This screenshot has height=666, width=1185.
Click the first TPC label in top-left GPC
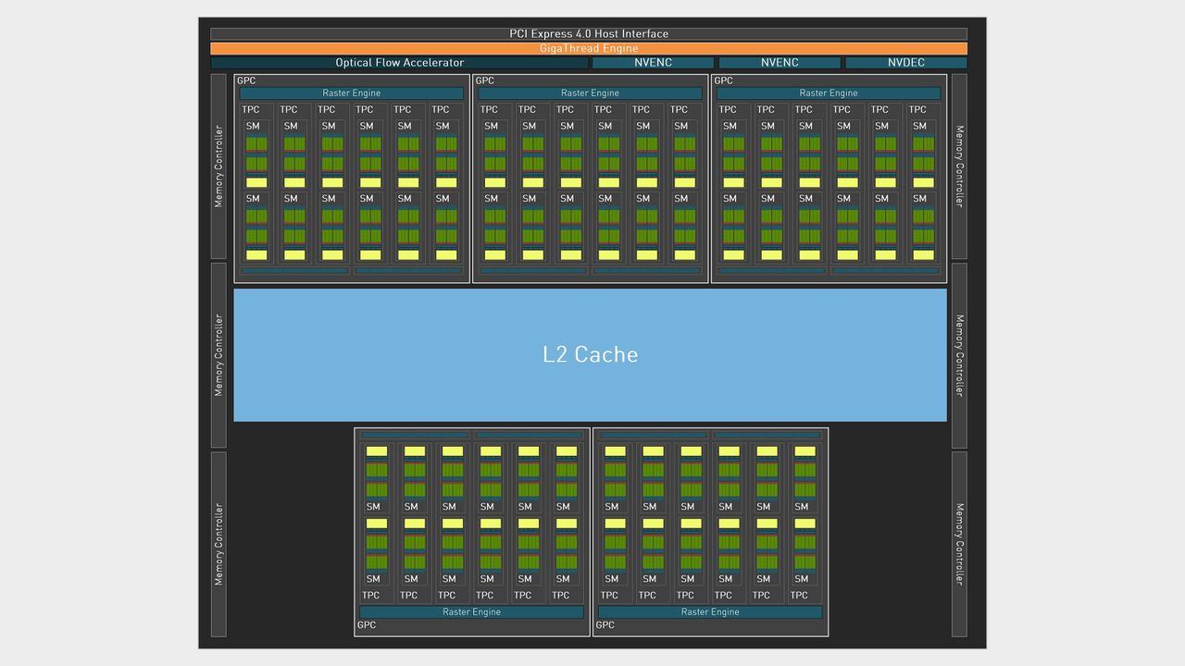(x=251, y=109)
